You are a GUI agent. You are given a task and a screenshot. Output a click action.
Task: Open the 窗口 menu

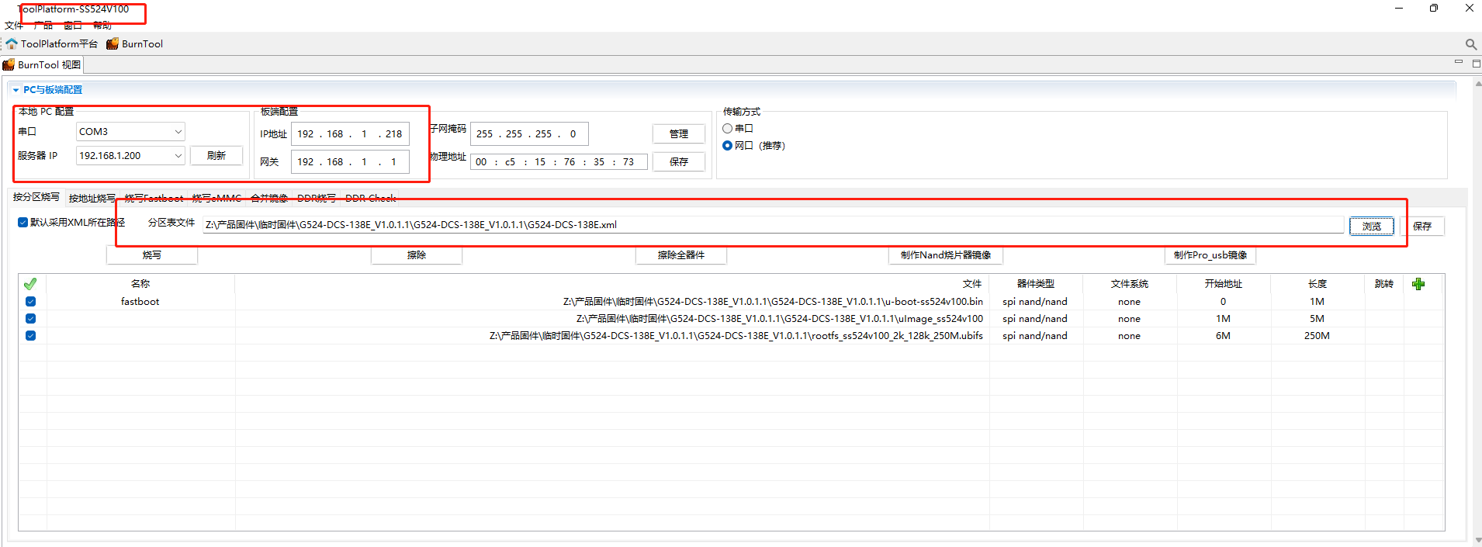[x=73, y=26]
